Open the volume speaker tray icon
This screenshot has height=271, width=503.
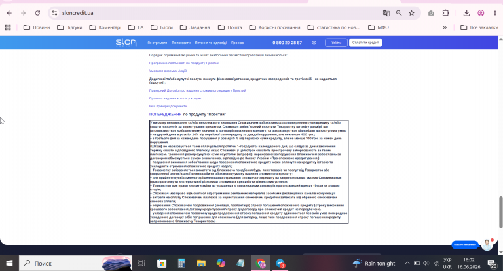click(x=426, y=263)
